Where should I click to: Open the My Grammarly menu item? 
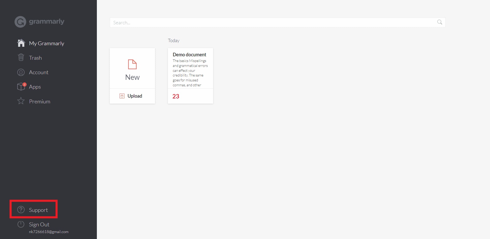click(x=46, y=43)
